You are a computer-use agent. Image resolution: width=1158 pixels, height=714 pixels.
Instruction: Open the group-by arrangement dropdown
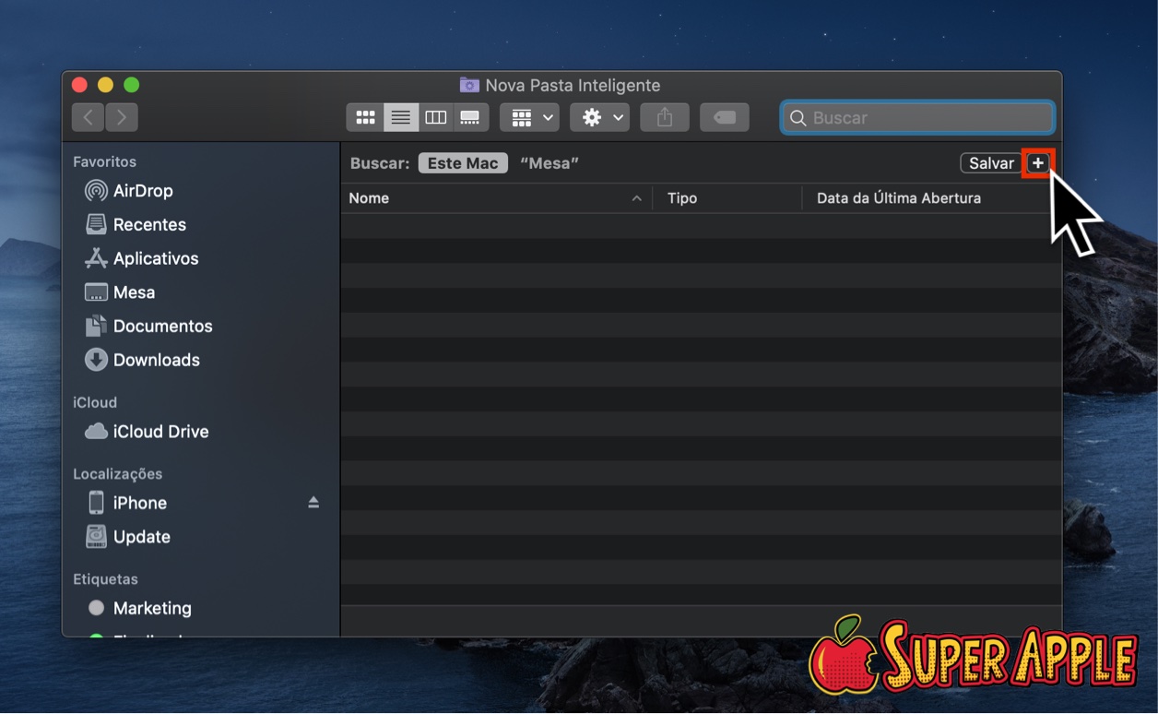529,118
